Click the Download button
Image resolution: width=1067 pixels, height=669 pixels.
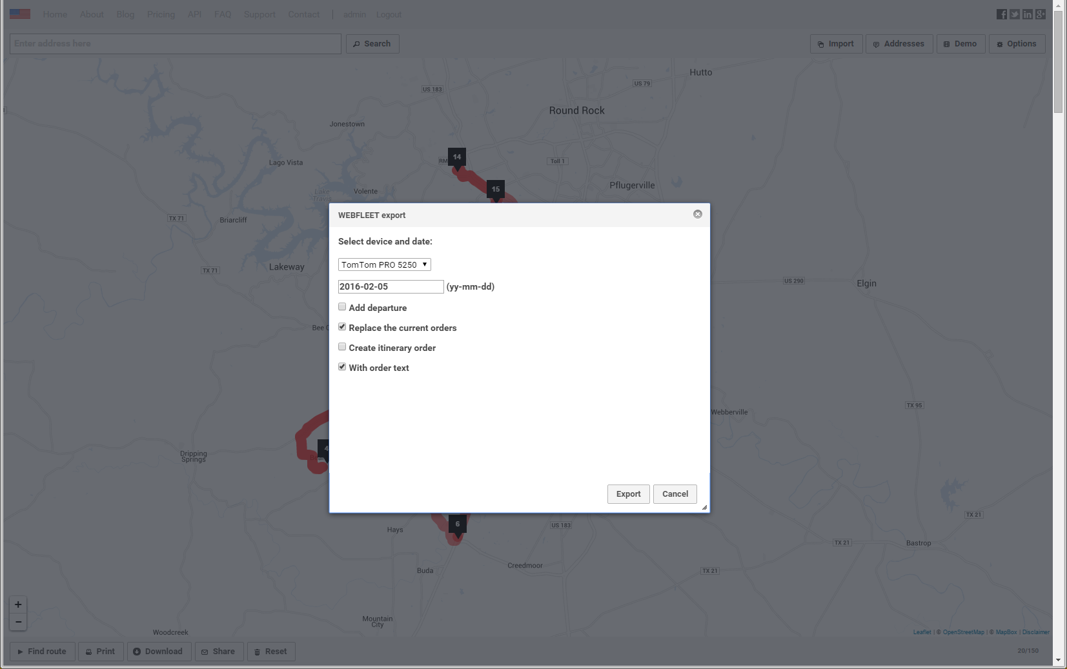point(158,652)
